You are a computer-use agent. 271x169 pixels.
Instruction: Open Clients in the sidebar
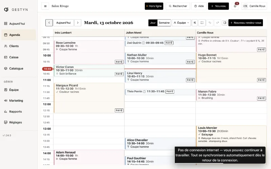[x=19, y=46]
